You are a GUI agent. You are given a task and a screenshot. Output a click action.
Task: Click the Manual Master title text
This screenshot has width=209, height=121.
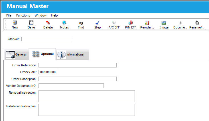pyautogui.click(x=28, y=6)
